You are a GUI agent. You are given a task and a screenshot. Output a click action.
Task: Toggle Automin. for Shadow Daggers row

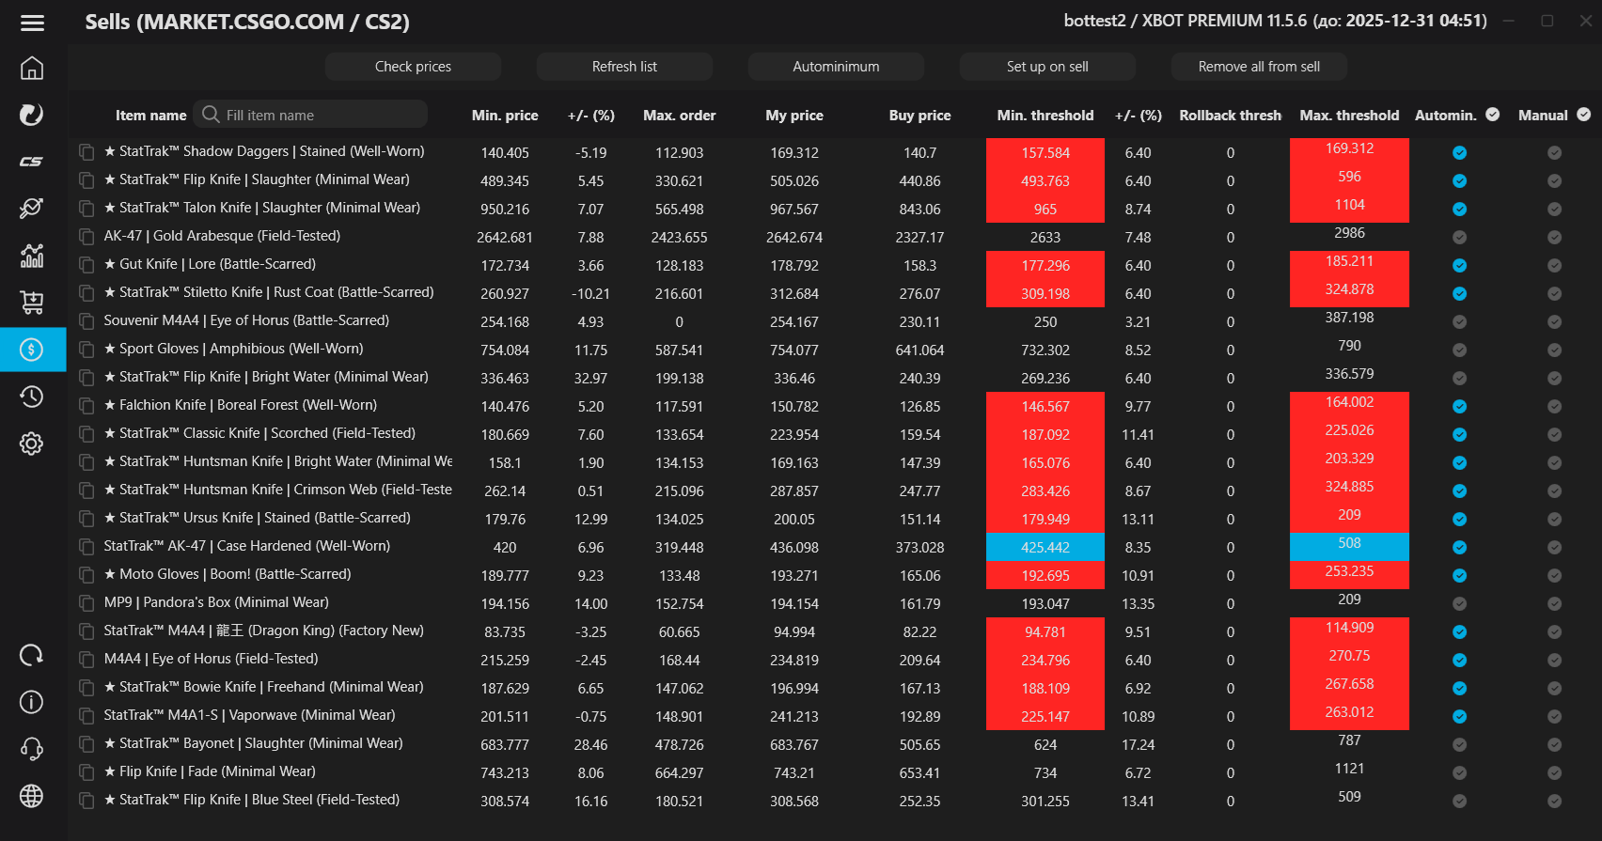[x=1459, y=152]
